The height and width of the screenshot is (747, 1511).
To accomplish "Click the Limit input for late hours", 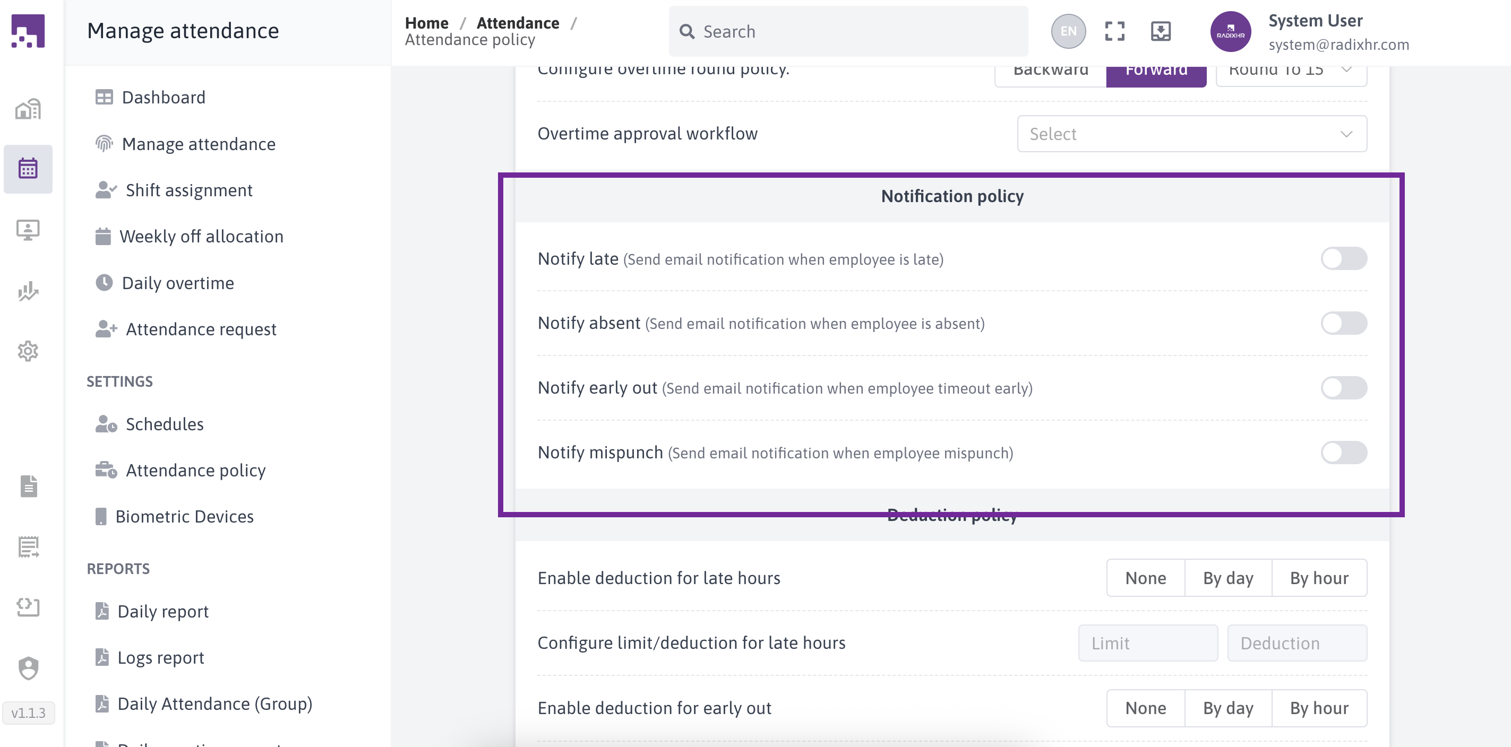I will [1147, 643].
